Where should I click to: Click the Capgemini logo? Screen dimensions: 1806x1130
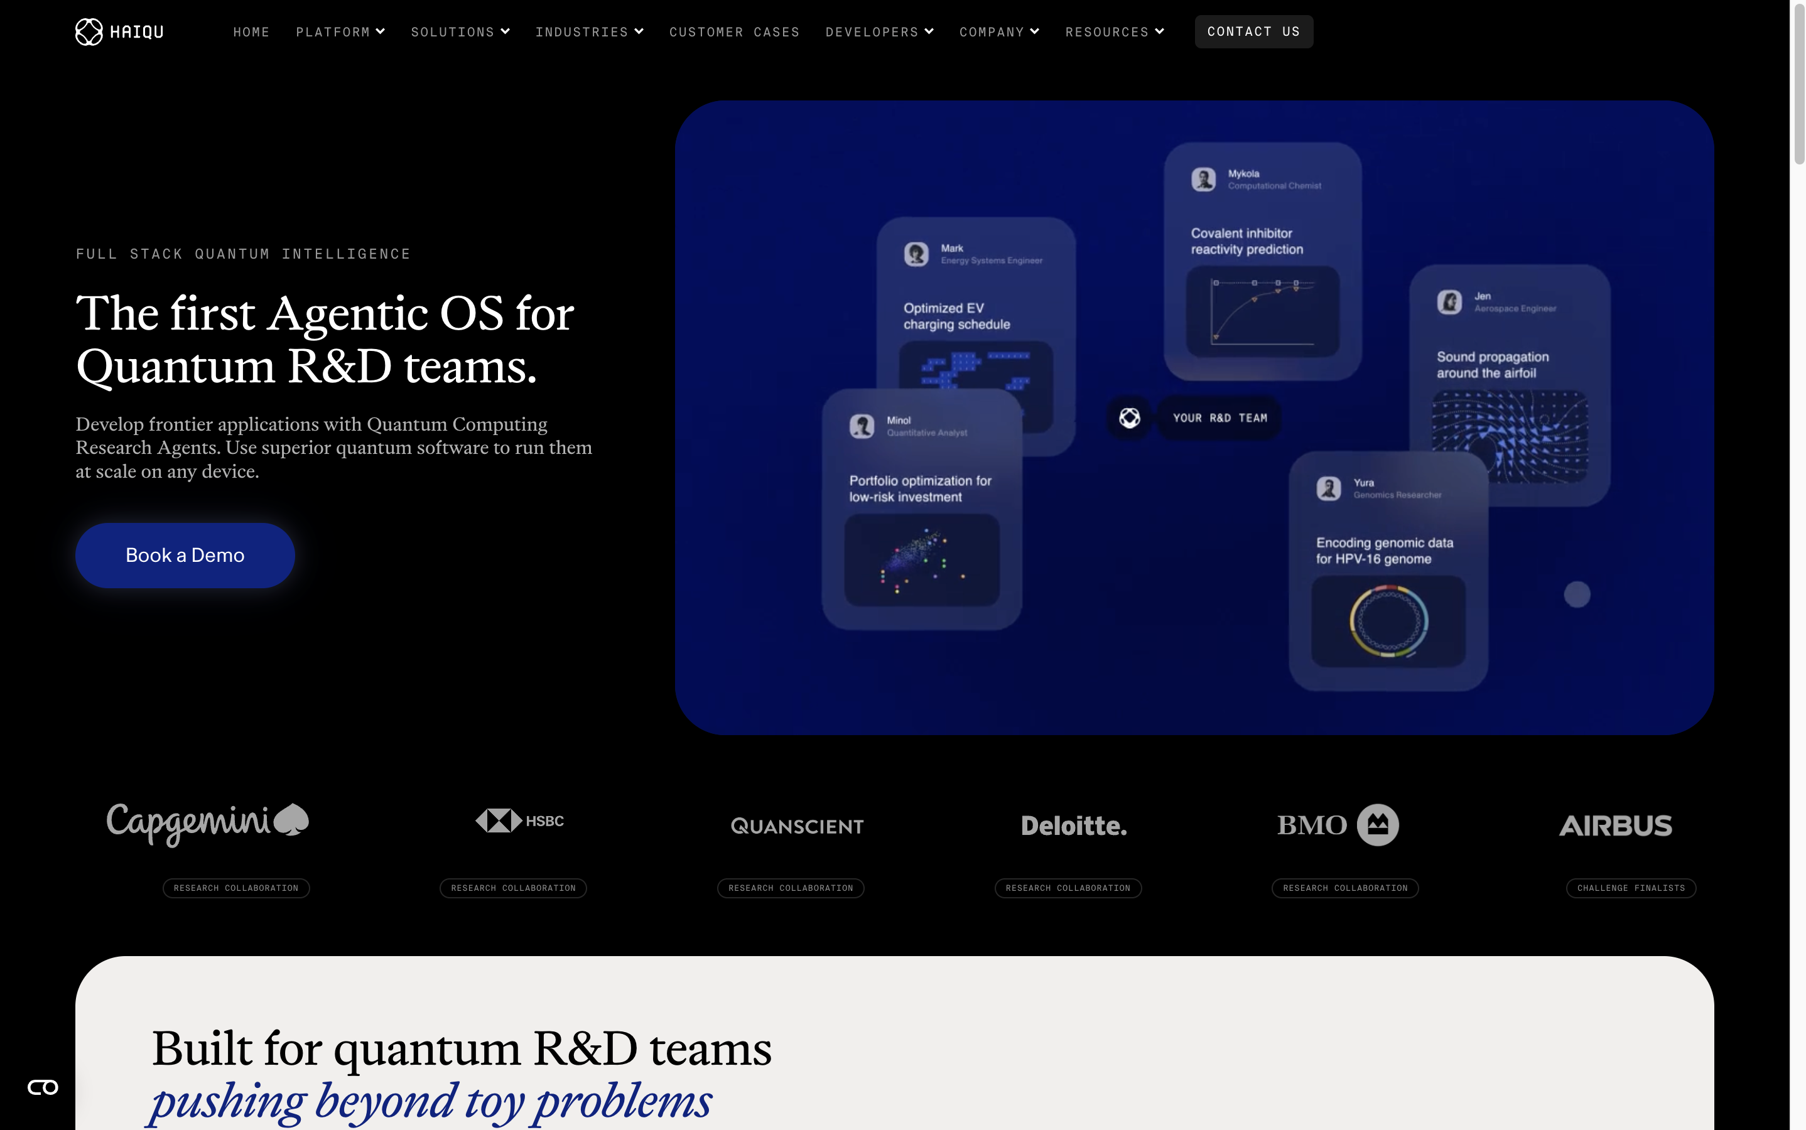[208, 824]
